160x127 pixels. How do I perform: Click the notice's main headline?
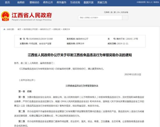(80, 55)
